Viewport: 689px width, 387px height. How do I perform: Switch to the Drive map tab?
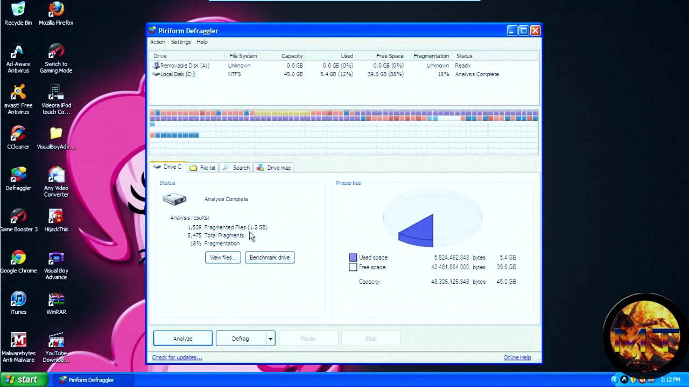click(x=274, y=168)
